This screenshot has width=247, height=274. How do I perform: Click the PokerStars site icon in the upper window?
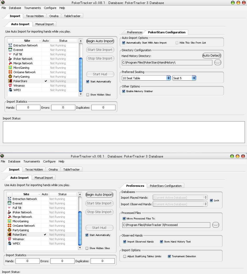point(10,81)
